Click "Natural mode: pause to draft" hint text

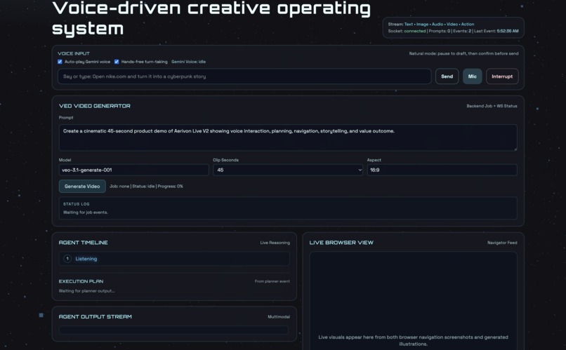pyautogui.click(x=463, y=53)
